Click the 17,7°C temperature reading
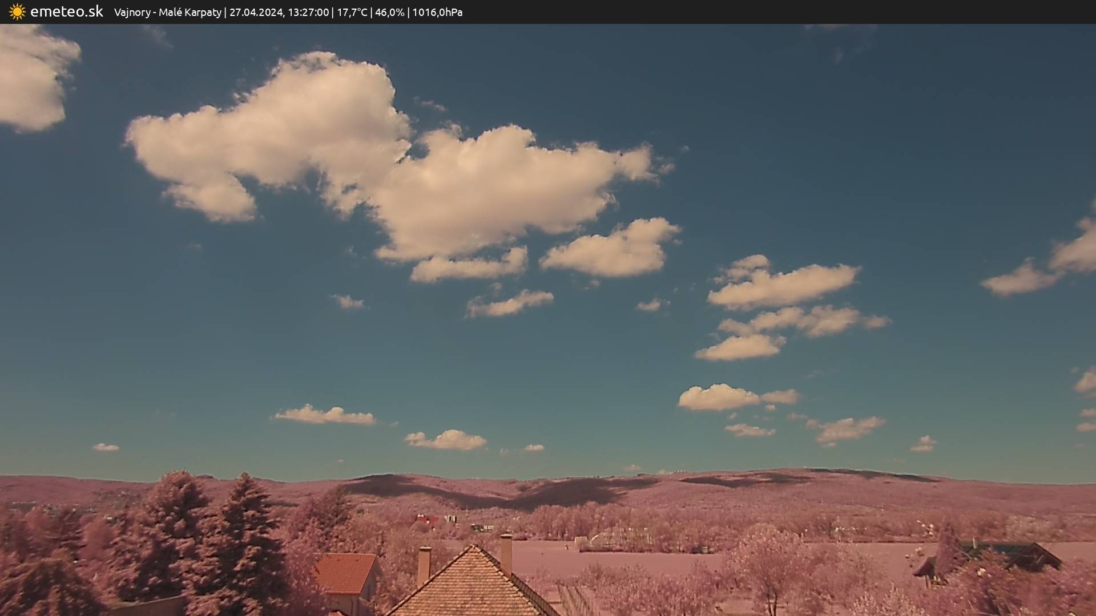The width and height of the screenshot is (1096, 616). pyautogui.click(x=352, y=13)
